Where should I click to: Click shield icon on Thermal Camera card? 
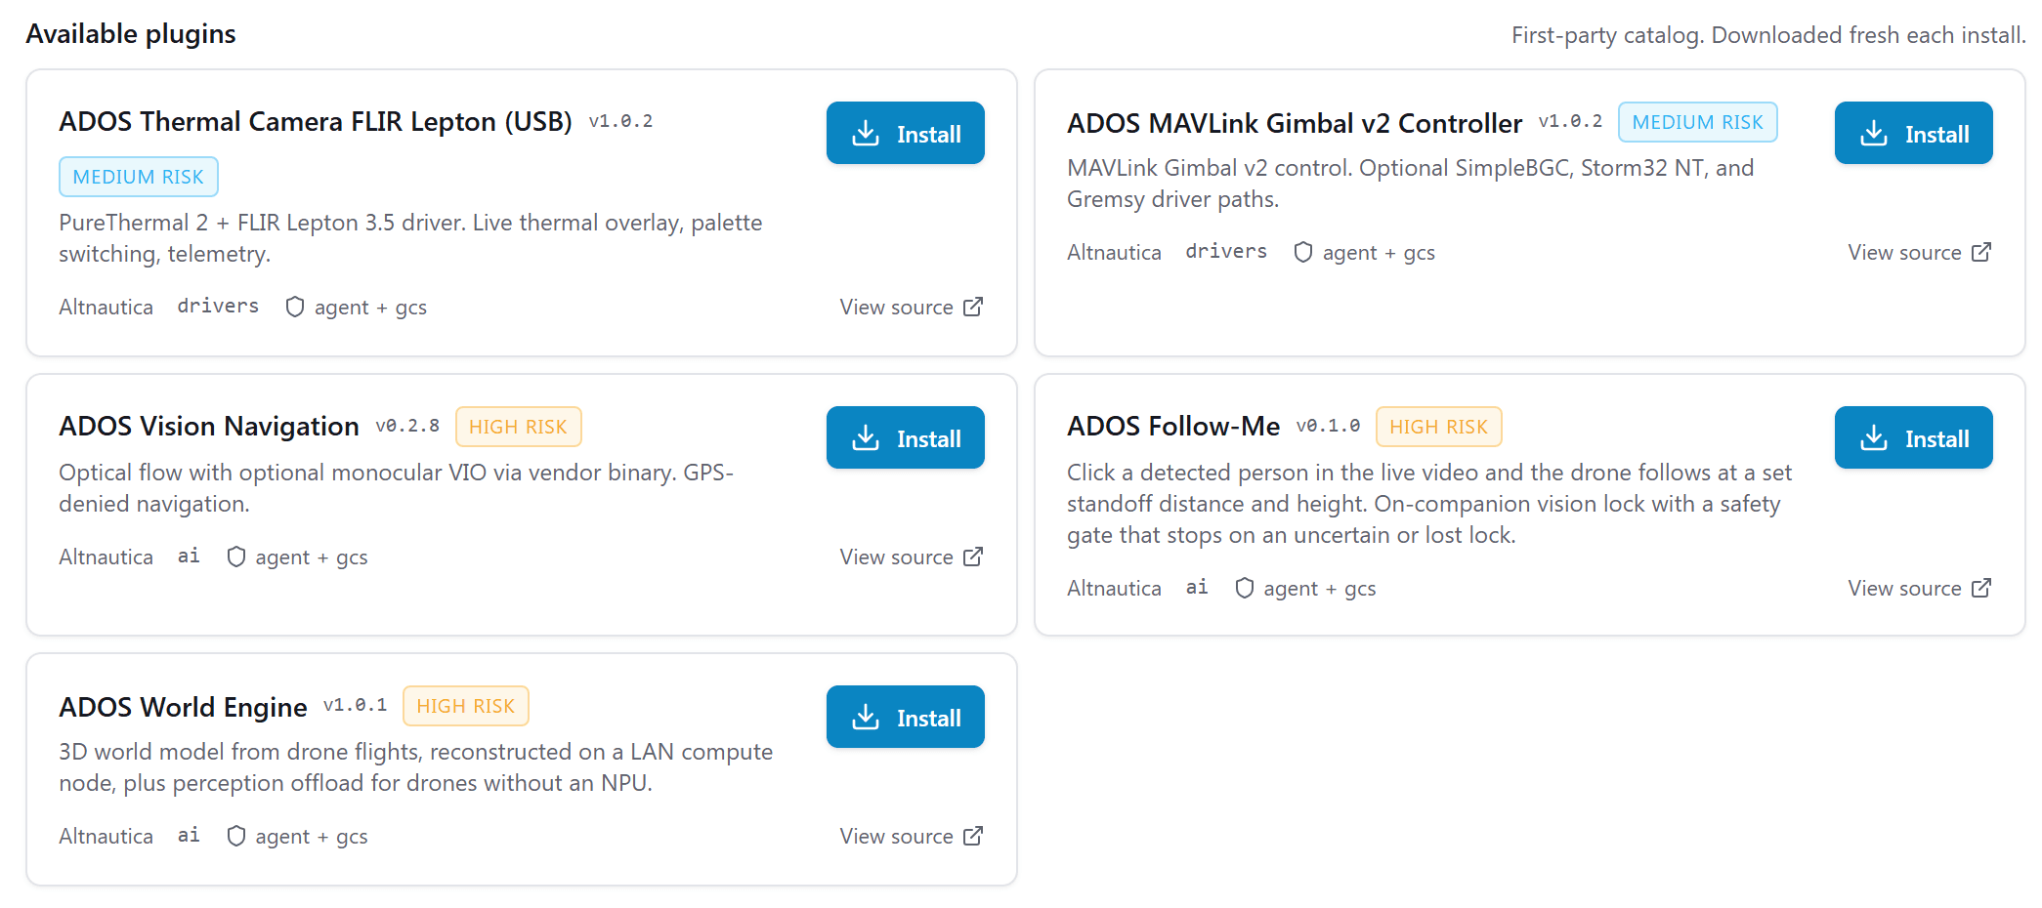pyautogui.click(x=295, y=307)
